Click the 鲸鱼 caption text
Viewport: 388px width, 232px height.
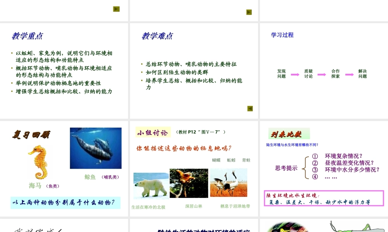click(90, 177)
